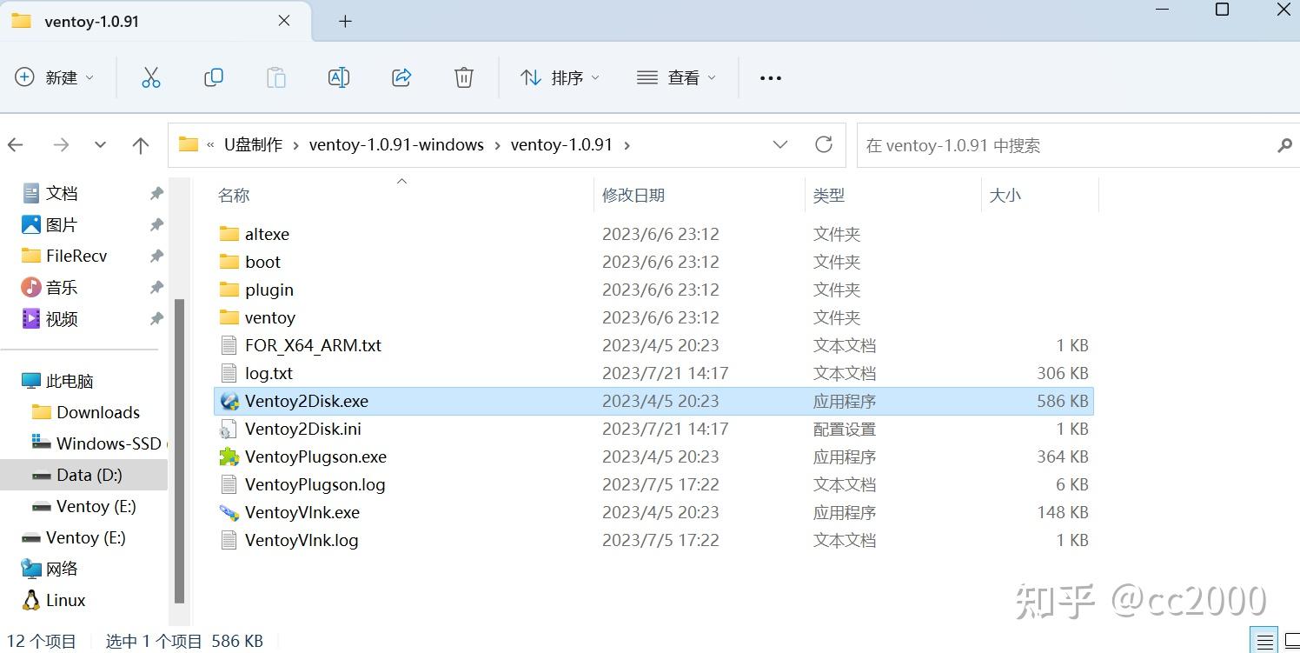The image size is (1300, 653).
Task: Click the navigation pane scrollbar
Action: [x=180, y=450]
